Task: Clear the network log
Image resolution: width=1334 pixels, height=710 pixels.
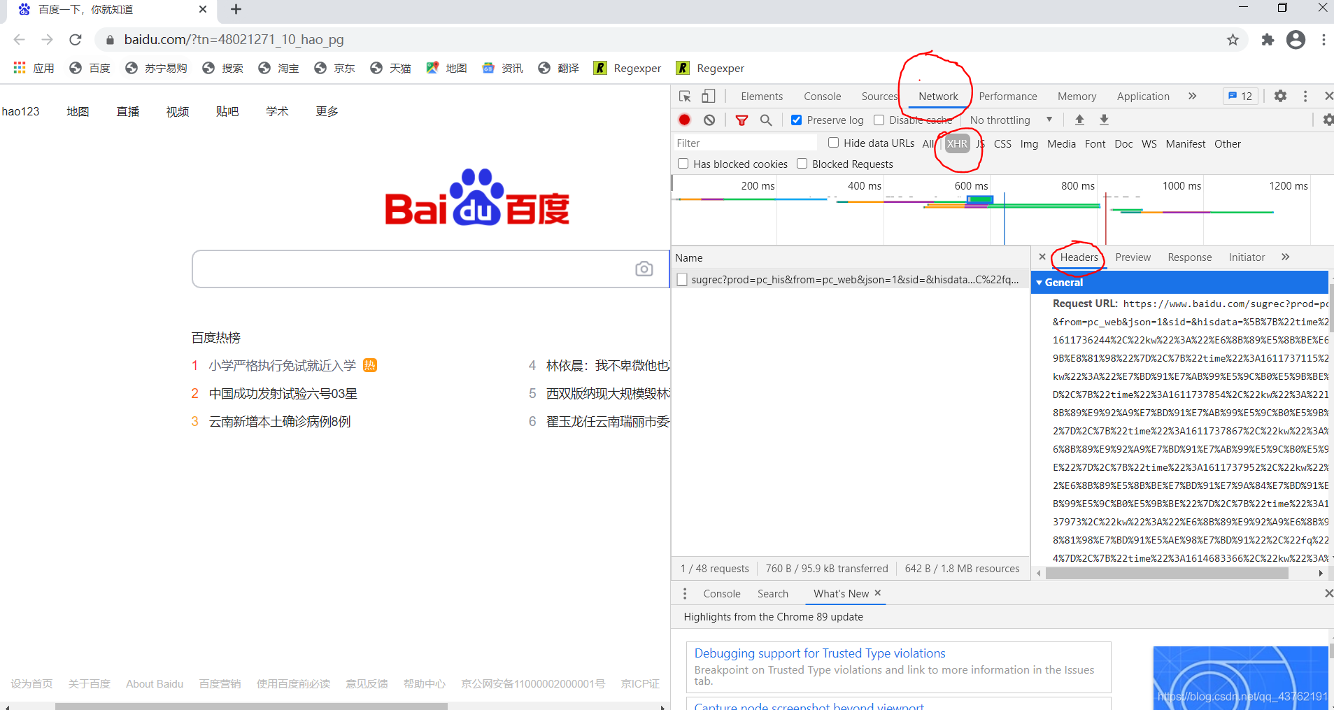Action: pos(709,120)
